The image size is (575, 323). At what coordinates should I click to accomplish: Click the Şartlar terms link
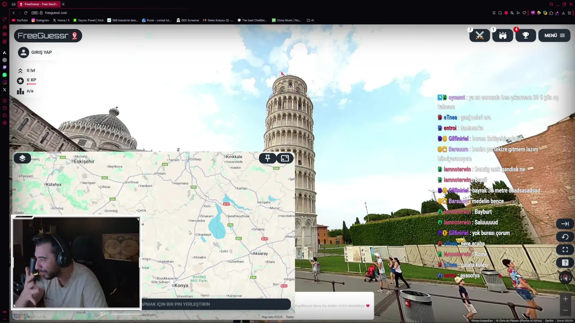[549, 321]
